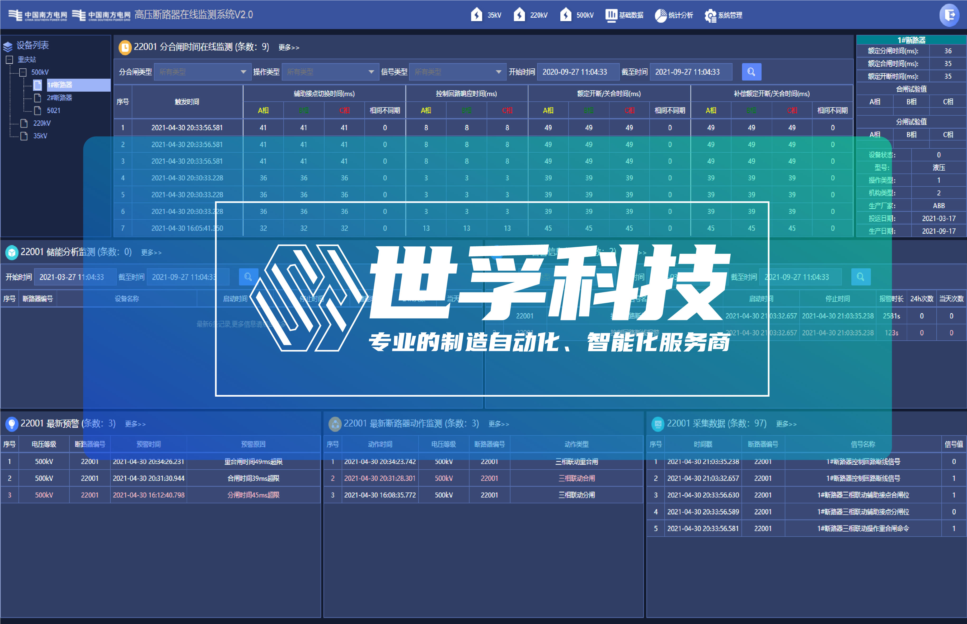This screenshot has height=624, width=967.
Task: Click 额定分闸时间 value 36
Action: click(x=948, y=51)
